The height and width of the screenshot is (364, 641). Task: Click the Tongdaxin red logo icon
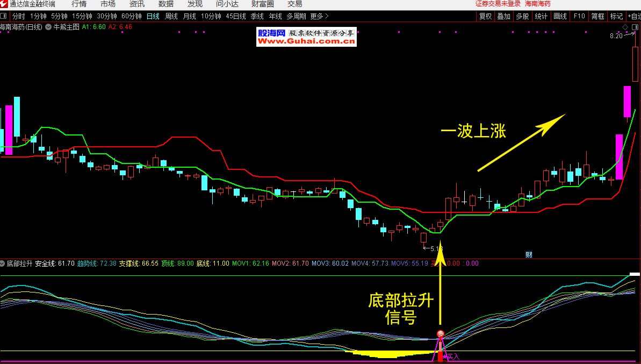4,4
